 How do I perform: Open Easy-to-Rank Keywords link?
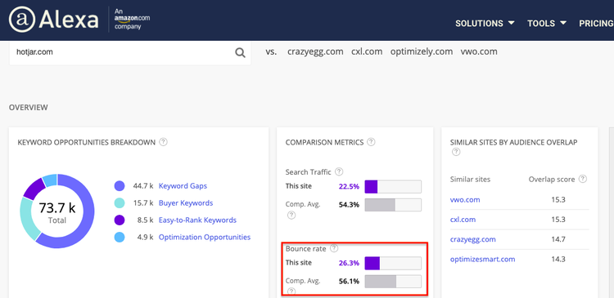click(197, 220)
